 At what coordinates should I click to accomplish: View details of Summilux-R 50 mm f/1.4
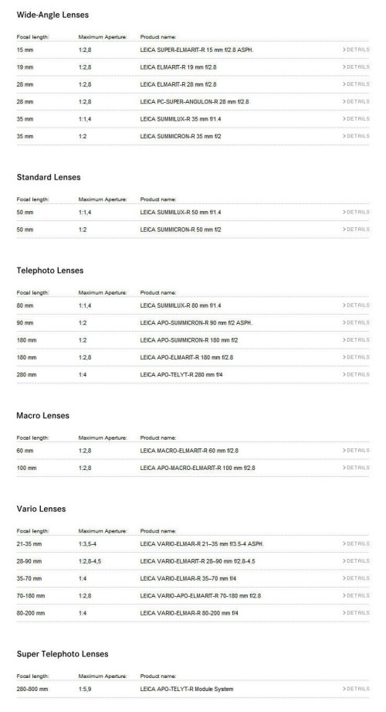(356, 212)
